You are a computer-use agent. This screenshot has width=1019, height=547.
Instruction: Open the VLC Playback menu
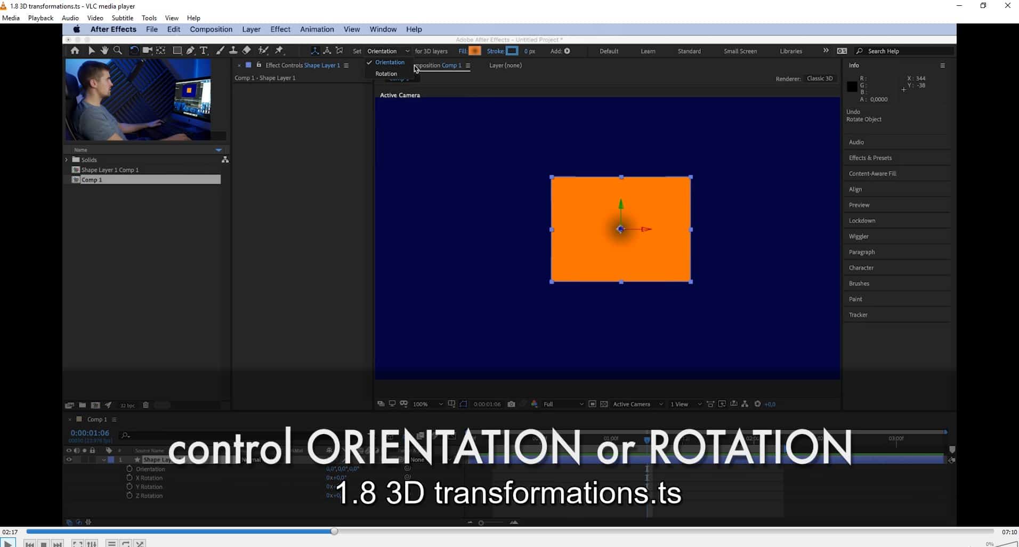point(41,18)
